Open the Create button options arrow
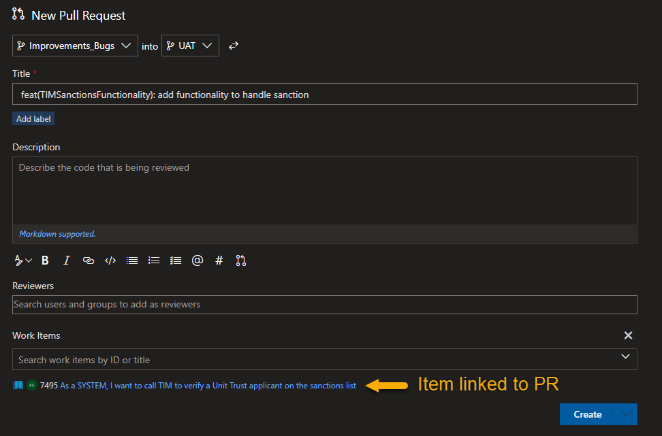662x436 pixels. [x=627, y=414]
